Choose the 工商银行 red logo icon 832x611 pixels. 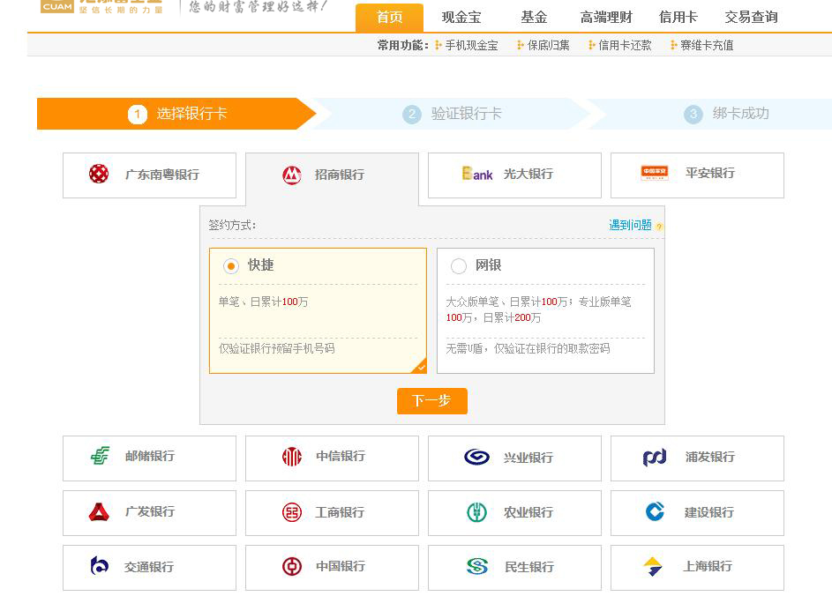(292, 512)
